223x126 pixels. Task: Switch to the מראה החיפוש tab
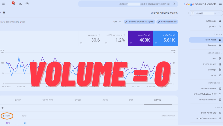pyautogui.click(x=48, y=100)
